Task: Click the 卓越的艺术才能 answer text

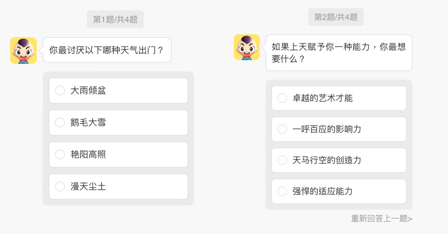Action: [x=323, y=98]
